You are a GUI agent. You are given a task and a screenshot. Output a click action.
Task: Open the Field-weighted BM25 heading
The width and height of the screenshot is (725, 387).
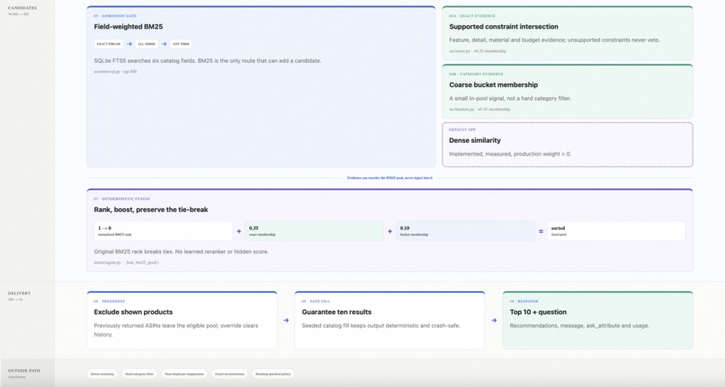(128, 27)
